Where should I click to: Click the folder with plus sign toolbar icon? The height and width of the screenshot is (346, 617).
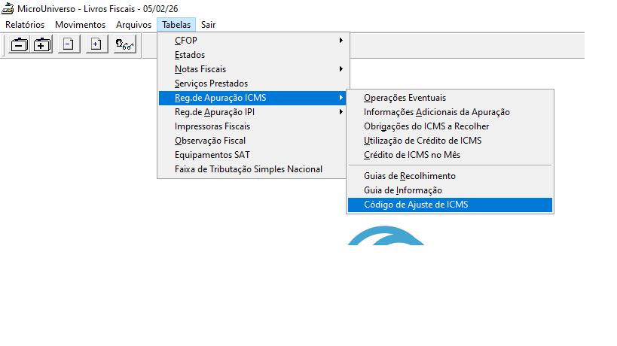pos(42,45)
